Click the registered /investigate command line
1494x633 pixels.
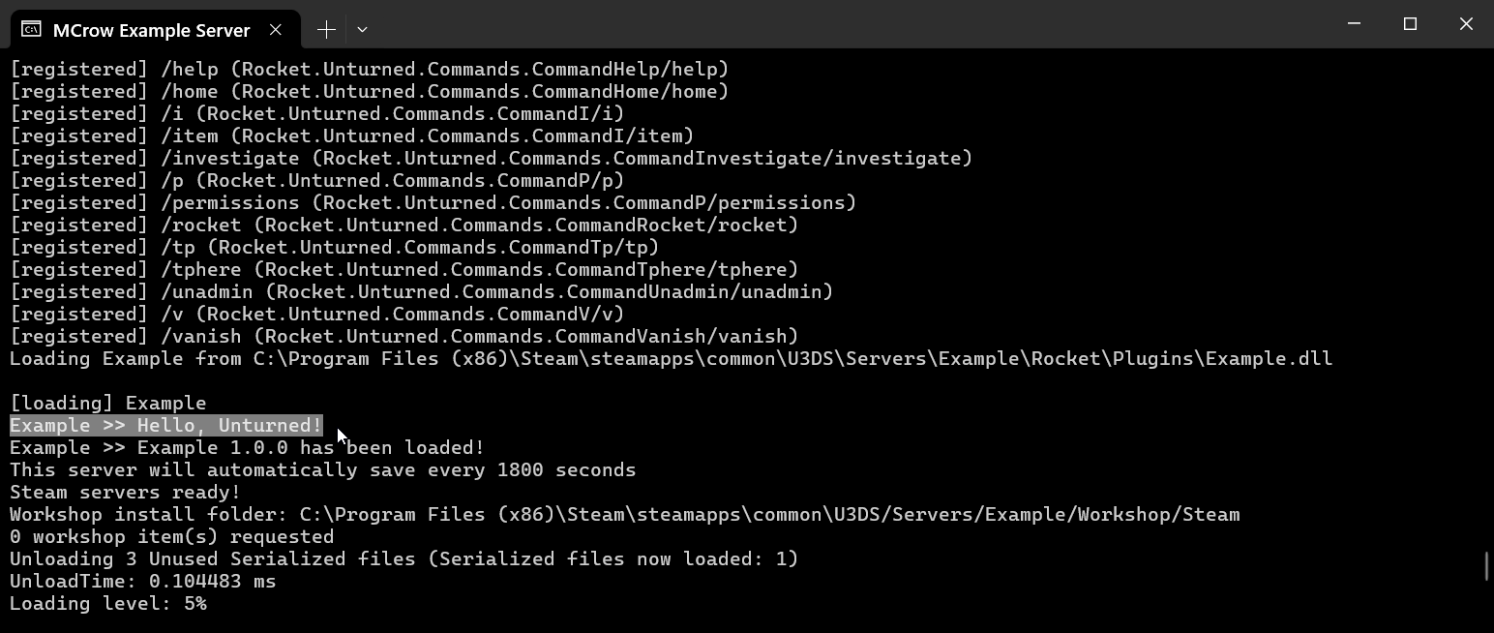coord(491,159)
